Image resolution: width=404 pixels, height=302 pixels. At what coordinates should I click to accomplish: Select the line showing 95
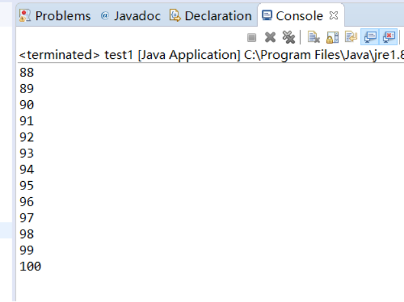27,186
